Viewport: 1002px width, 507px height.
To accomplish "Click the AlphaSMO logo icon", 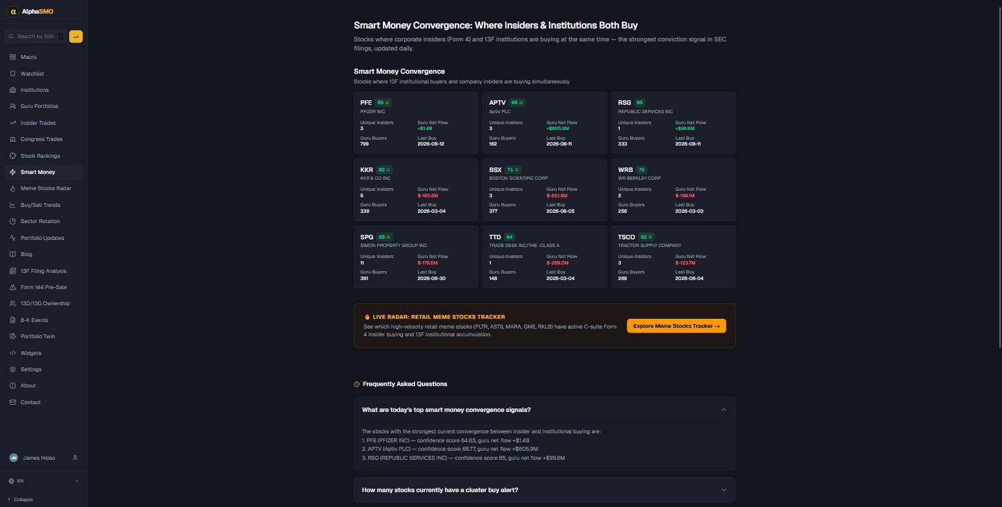I will coord(13,12).
